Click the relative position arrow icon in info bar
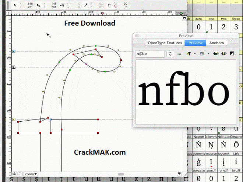This screenshot has width=243, height=182. 39,5
